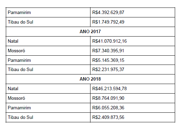
Task: Click the value R$1.749.792,49
Action: pyautogui.click(x=108, y=22)
